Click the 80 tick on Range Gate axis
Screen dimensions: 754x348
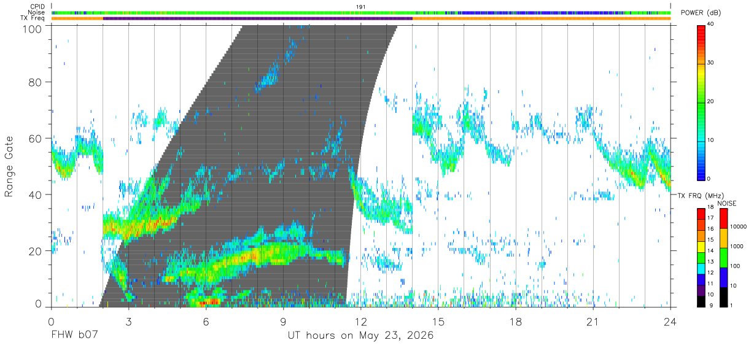tap(34, 82)
